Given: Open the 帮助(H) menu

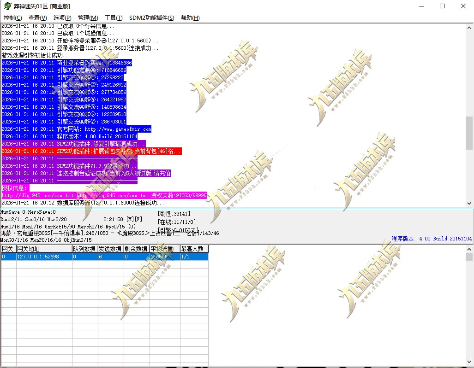Looking at the screenshot, I should pos(190,18).
